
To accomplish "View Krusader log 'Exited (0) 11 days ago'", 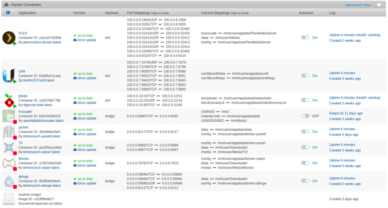I will [346, 113].
